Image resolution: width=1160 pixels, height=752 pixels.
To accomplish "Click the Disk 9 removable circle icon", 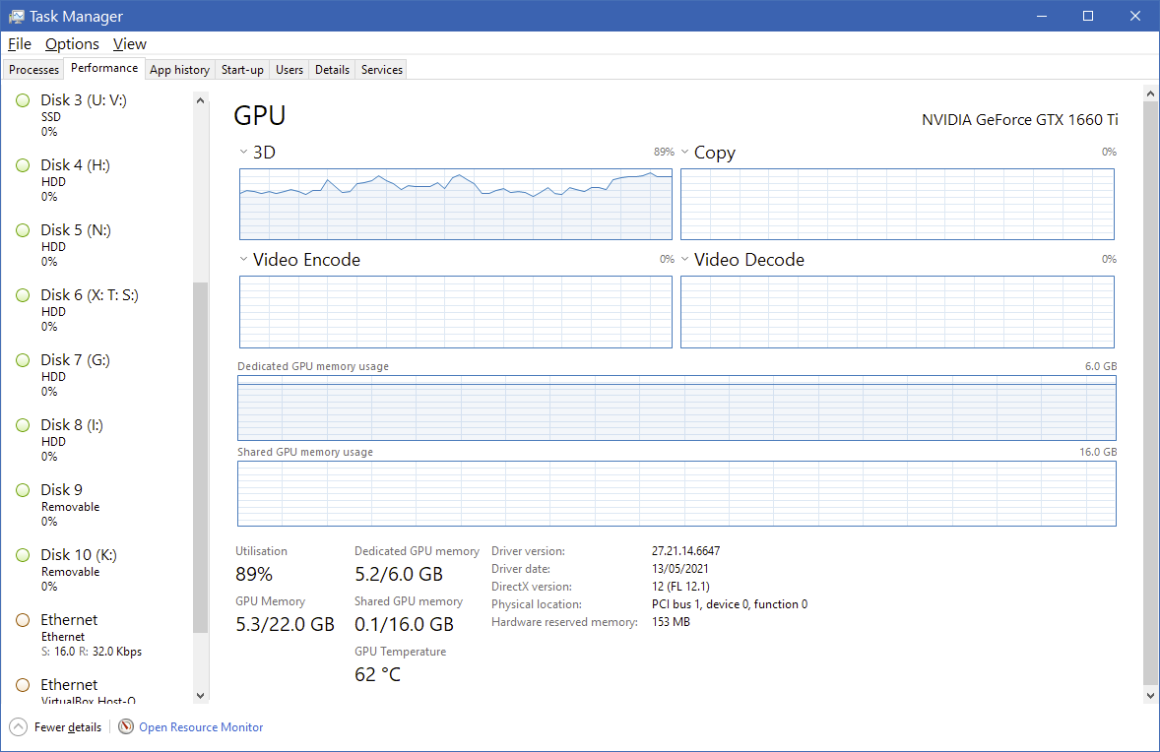I will [23, 490].
